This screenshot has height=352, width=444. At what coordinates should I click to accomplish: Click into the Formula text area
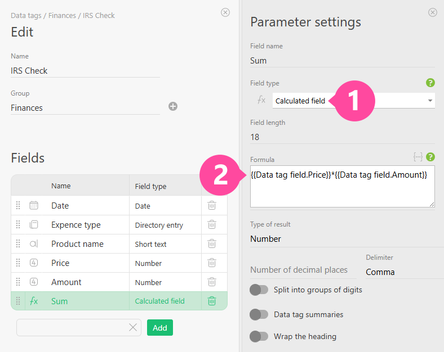click(342, 191)
